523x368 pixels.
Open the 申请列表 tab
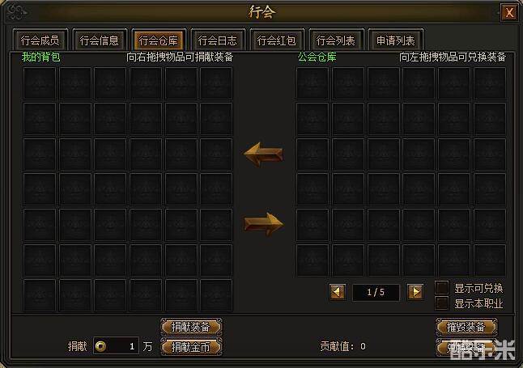396,40
